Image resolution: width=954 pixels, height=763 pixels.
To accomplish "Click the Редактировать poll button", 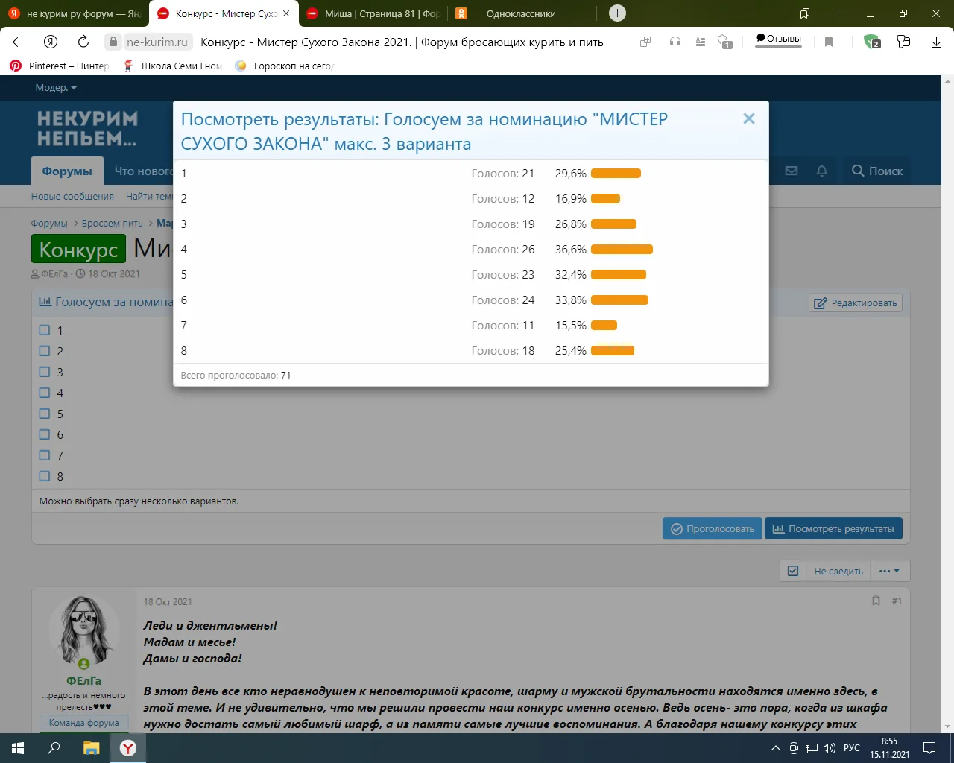I will point(856,303).
